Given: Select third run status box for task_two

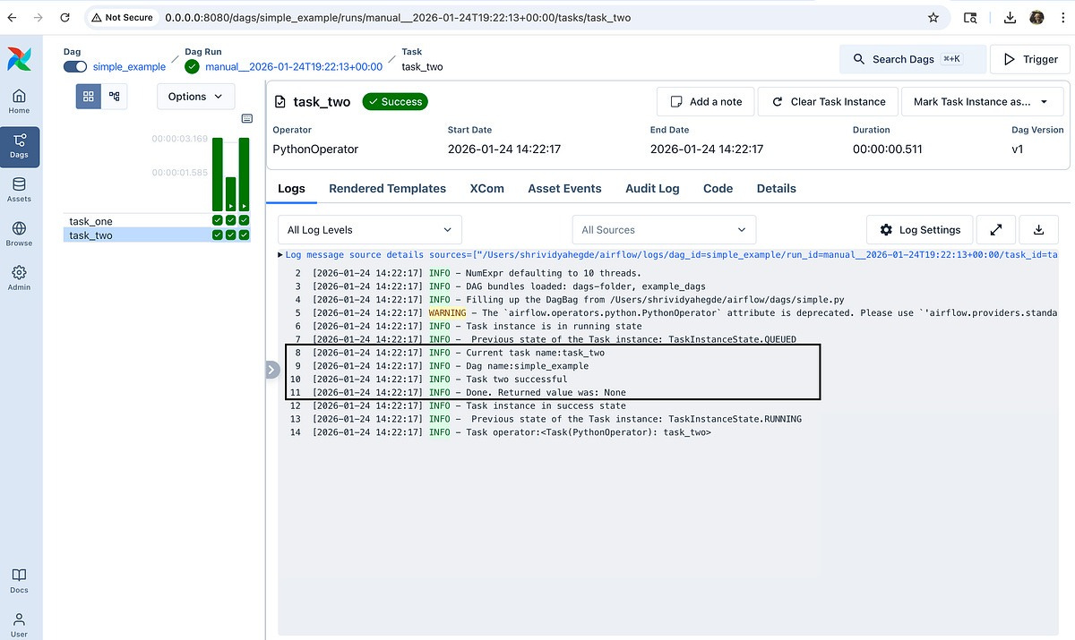Looking at the screenshot, I should coord(244,235).
